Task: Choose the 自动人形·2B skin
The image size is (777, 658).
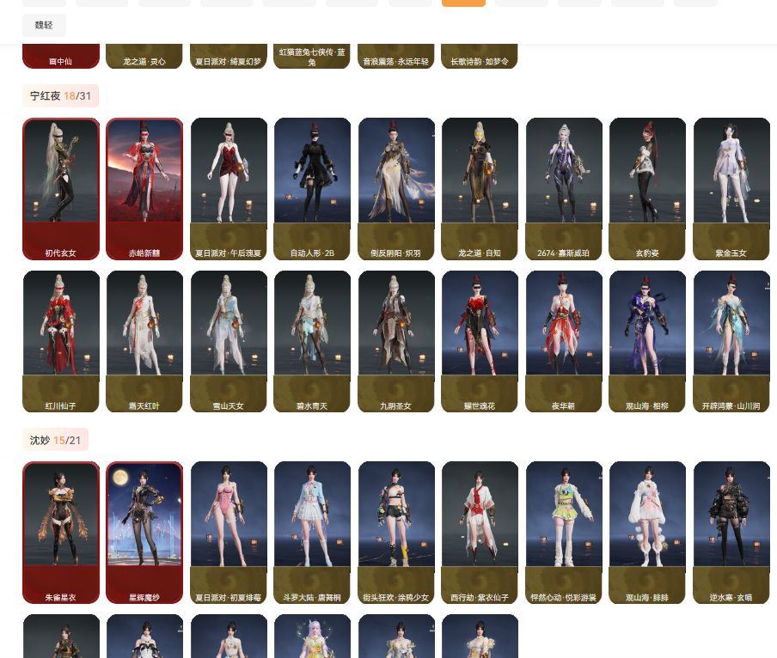Action: click(312, 189)
